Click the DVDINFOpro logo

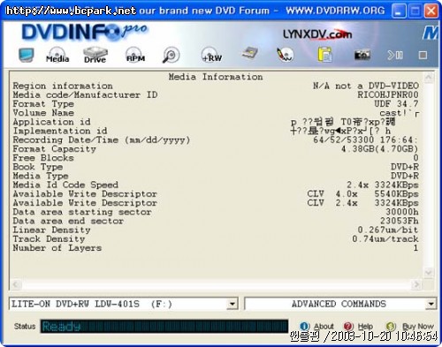(84, 32)
